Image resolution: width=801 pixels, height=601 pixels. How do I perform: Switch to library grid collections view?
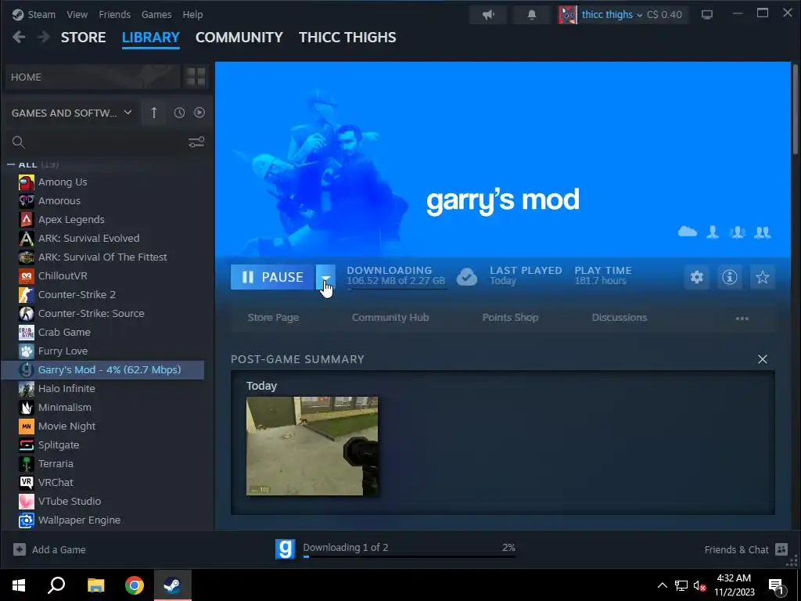(x=195, y=77)
